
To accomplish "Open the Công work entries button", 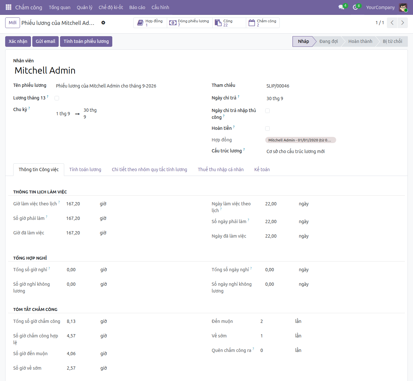I will [x=229, y=23].
